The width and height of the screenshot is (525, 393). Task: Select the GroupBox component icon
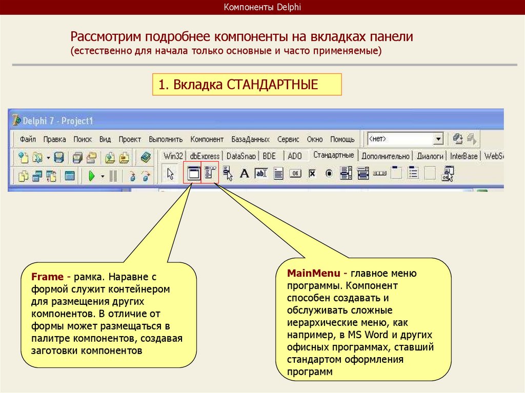pyautogui.click(x=396, y=173)
